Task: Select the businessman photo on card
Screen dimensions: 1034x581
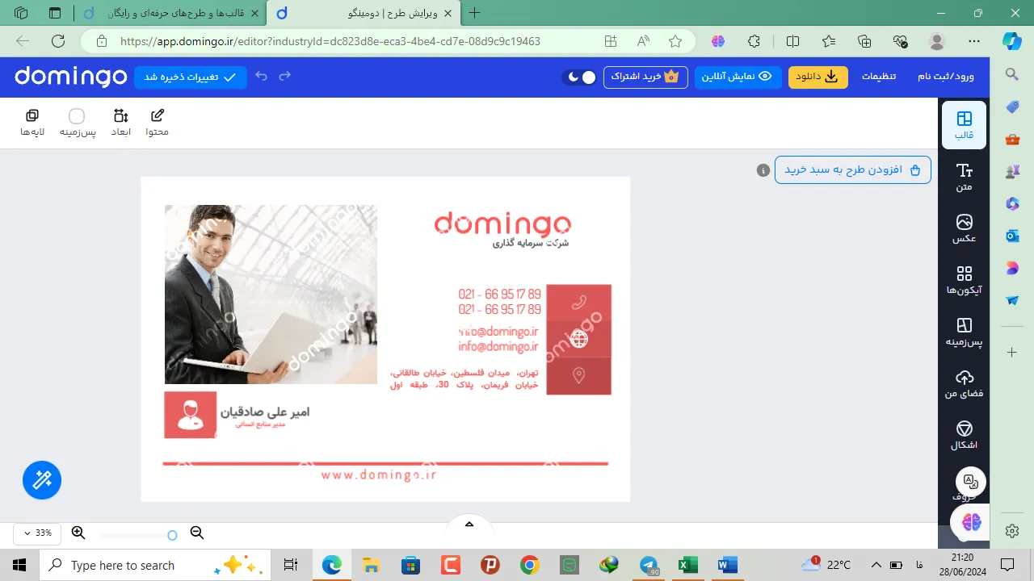Action: click(x=271, y=295)
